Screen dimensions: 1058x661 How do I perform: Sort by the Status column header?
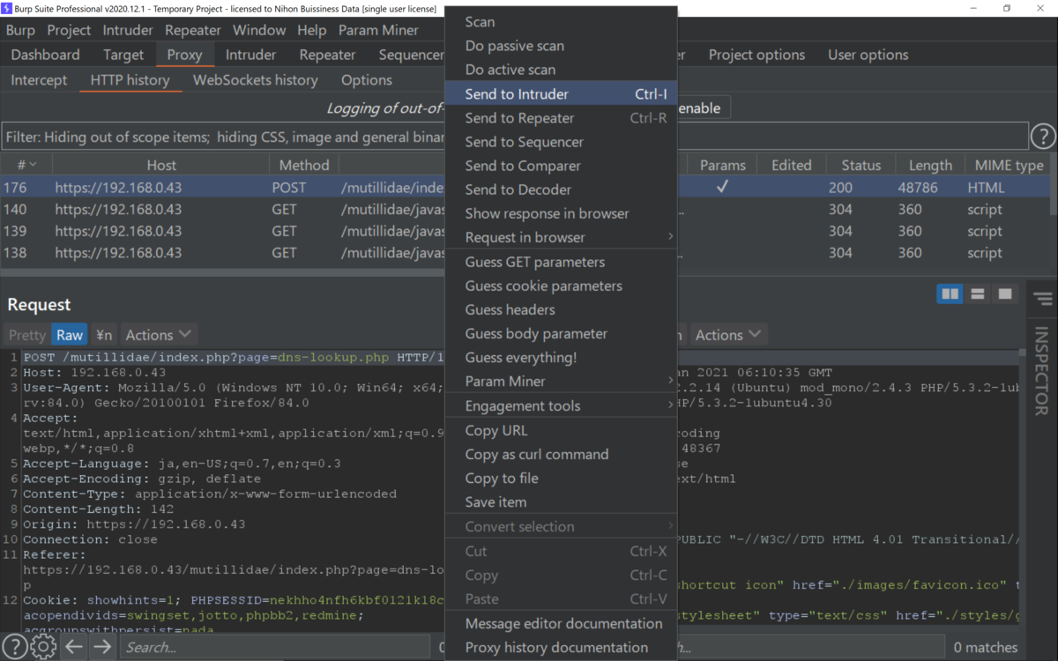tap(861, 165)
